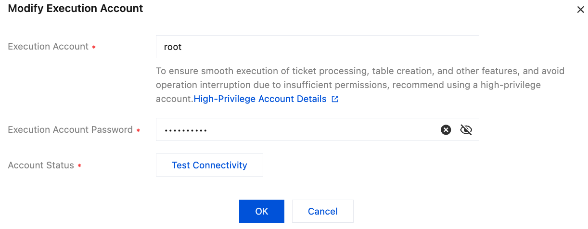Toggle password visibility eye icon
588x229 pixels.
tap(466, 129)
